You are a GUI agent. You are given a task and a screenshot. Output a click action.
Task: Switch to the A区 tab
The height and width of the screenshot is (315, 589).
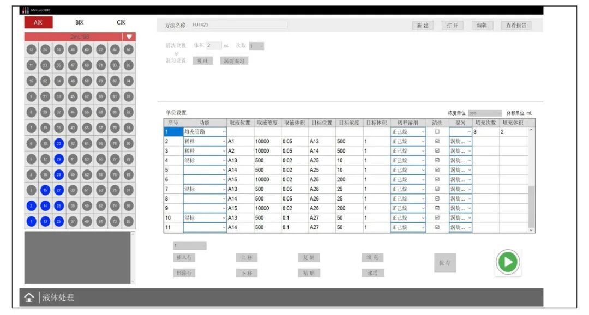tap(38, 22)
